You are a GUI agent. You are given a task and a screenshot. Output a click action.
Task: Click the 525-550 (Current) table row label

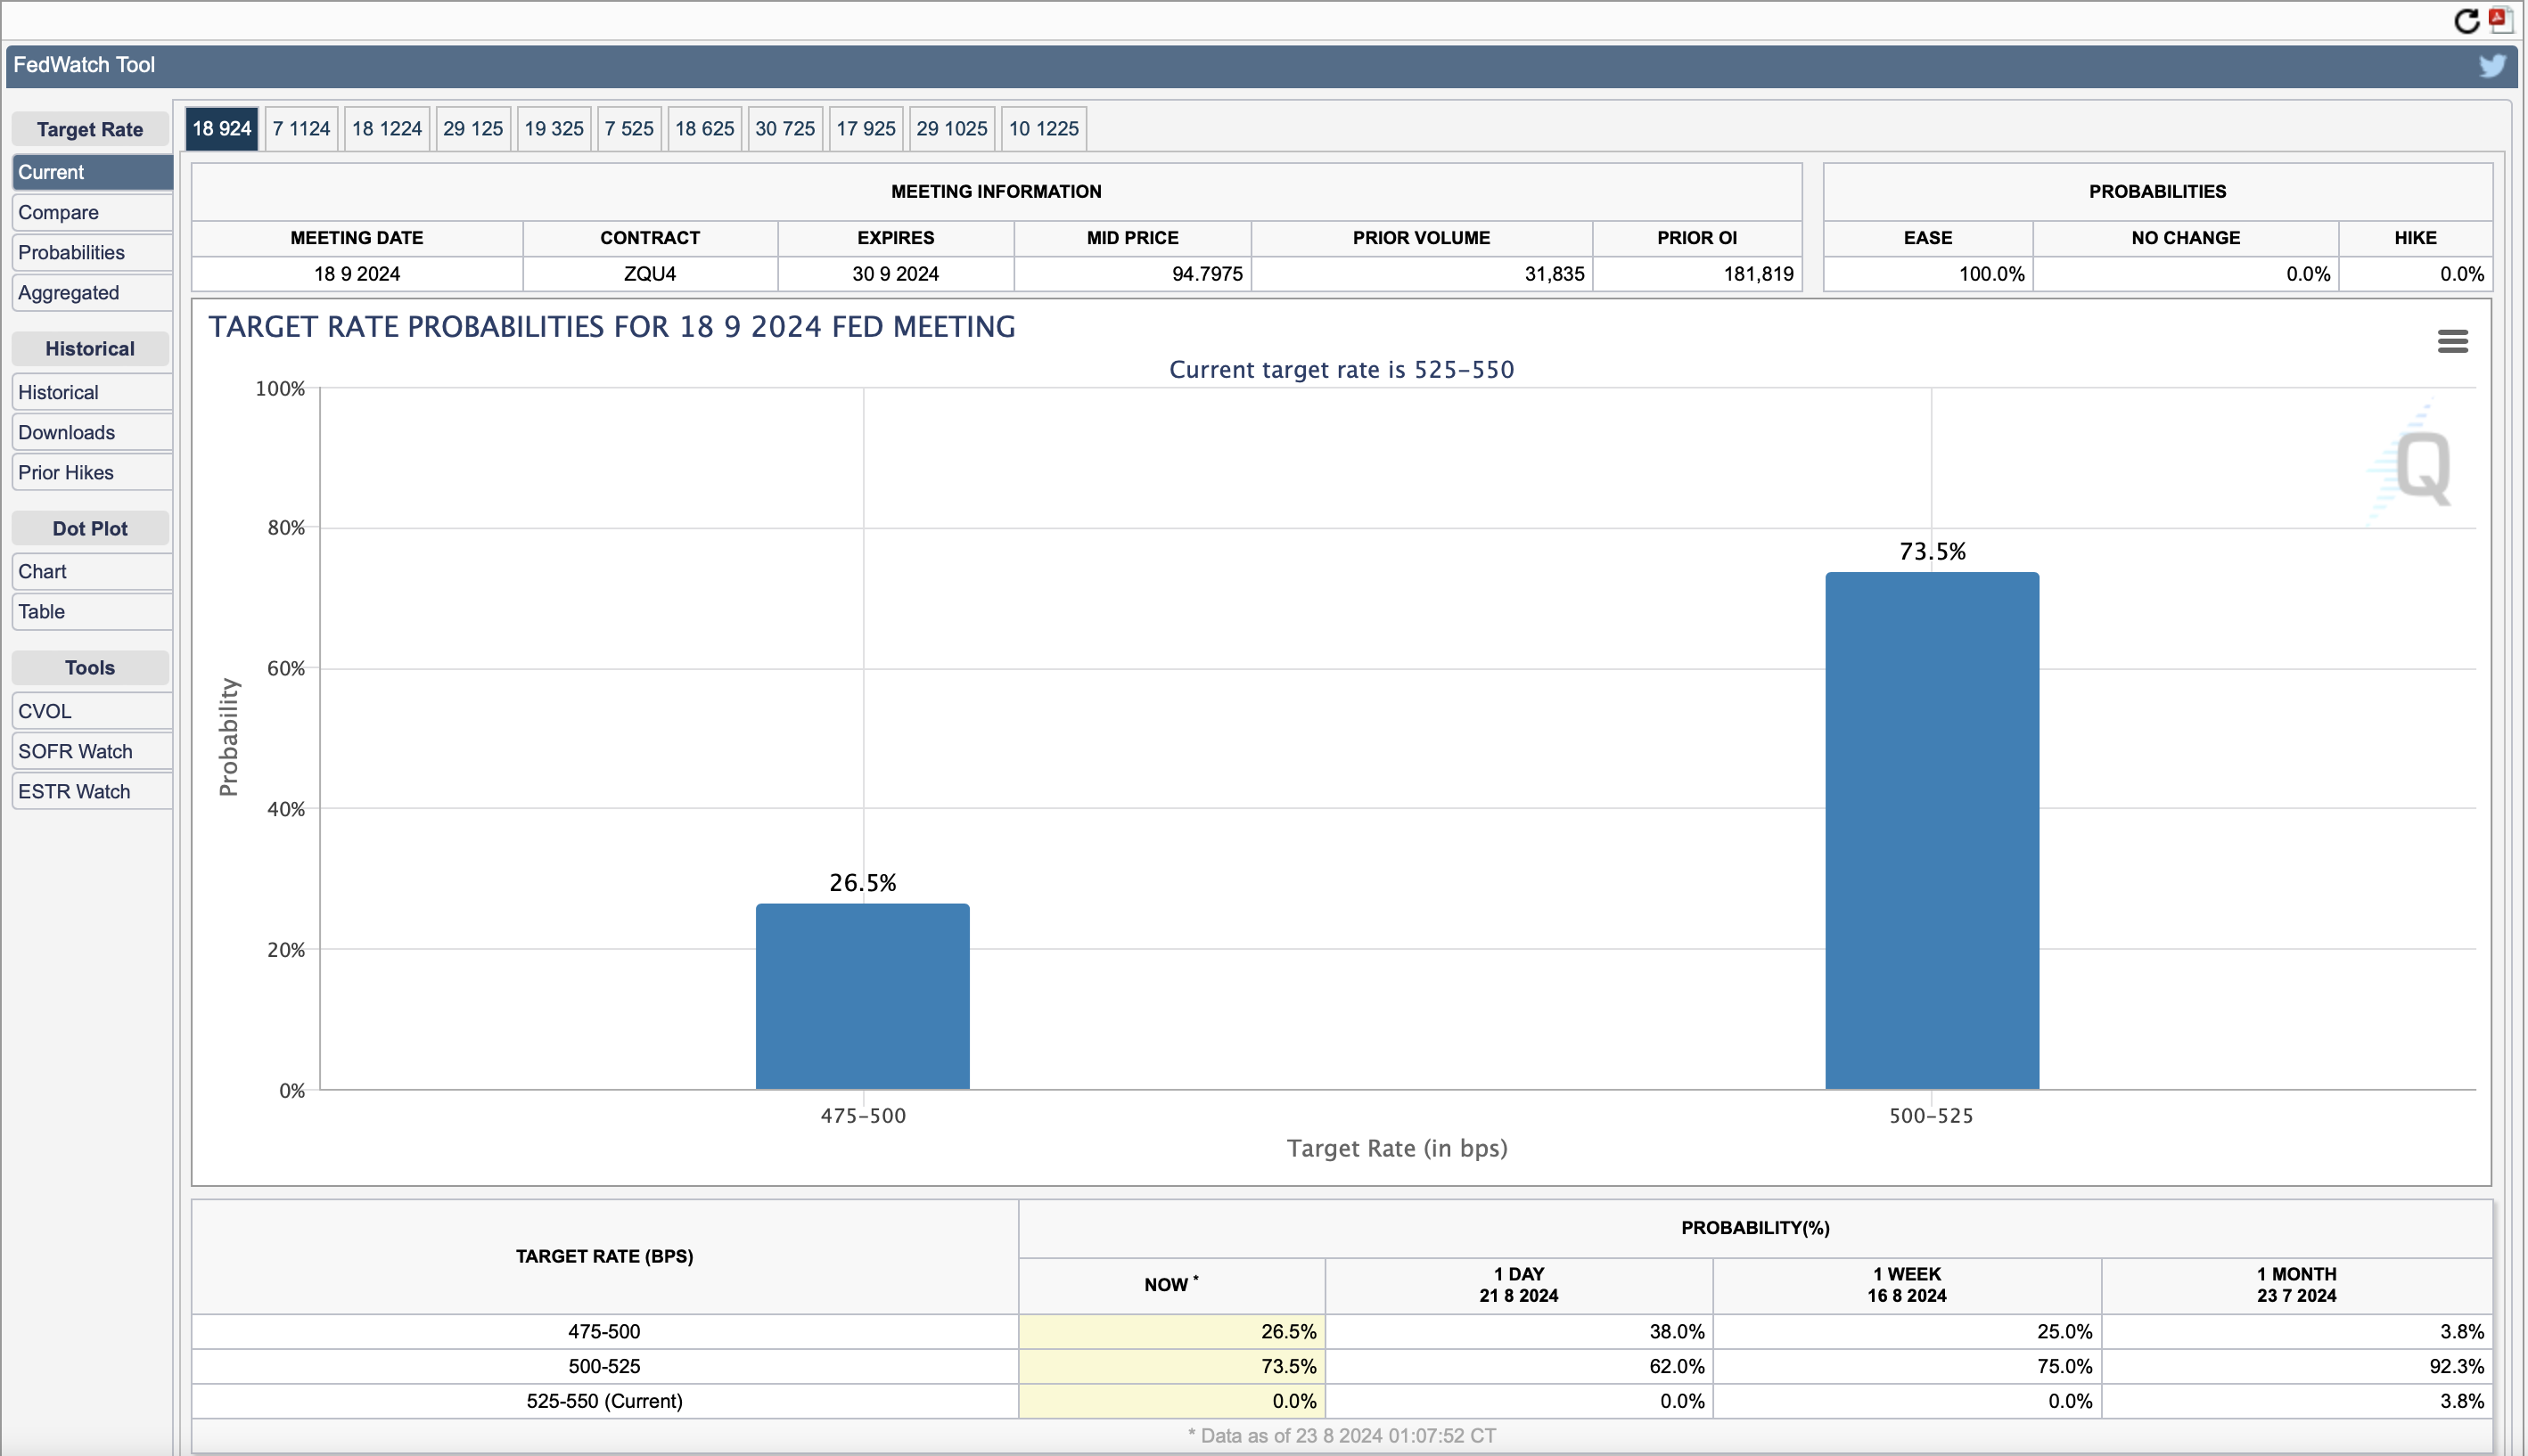click(604, 1401)
